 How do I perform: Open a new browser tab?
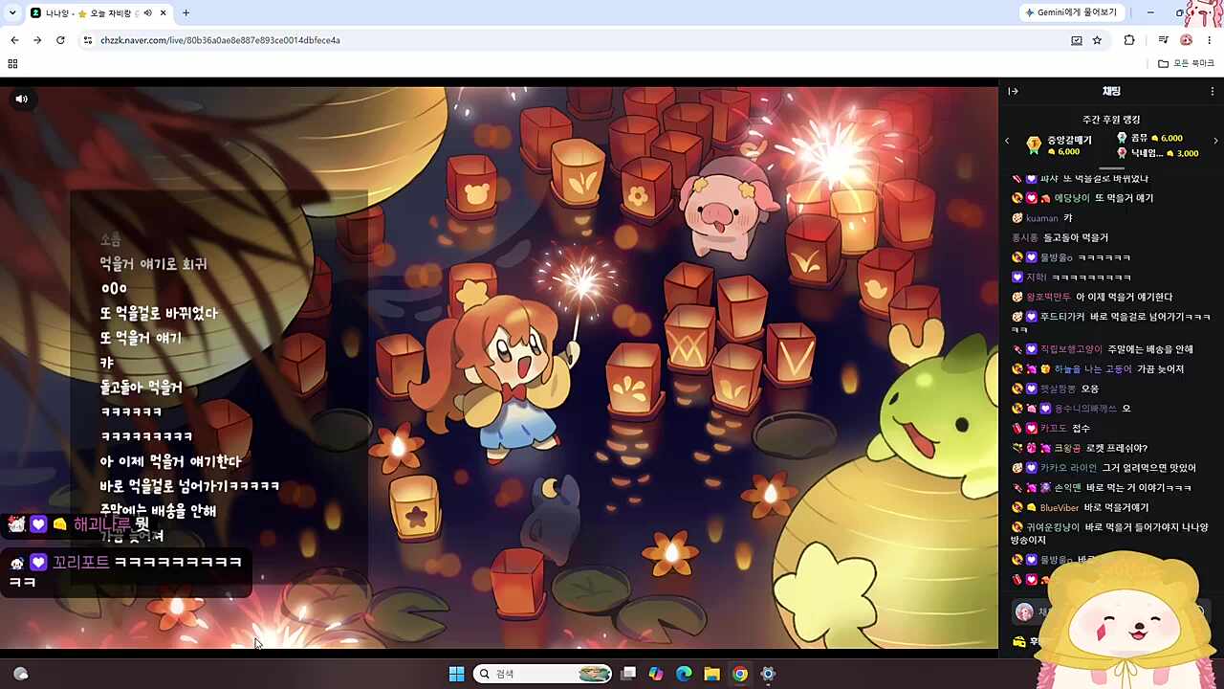pos(186,12)
